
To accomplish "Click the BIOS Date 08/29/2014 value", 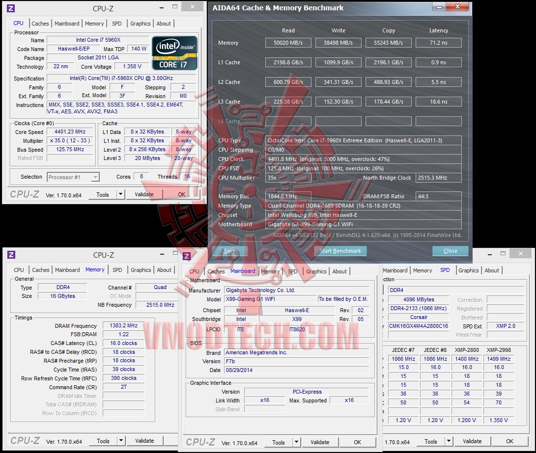I will 297,370.
